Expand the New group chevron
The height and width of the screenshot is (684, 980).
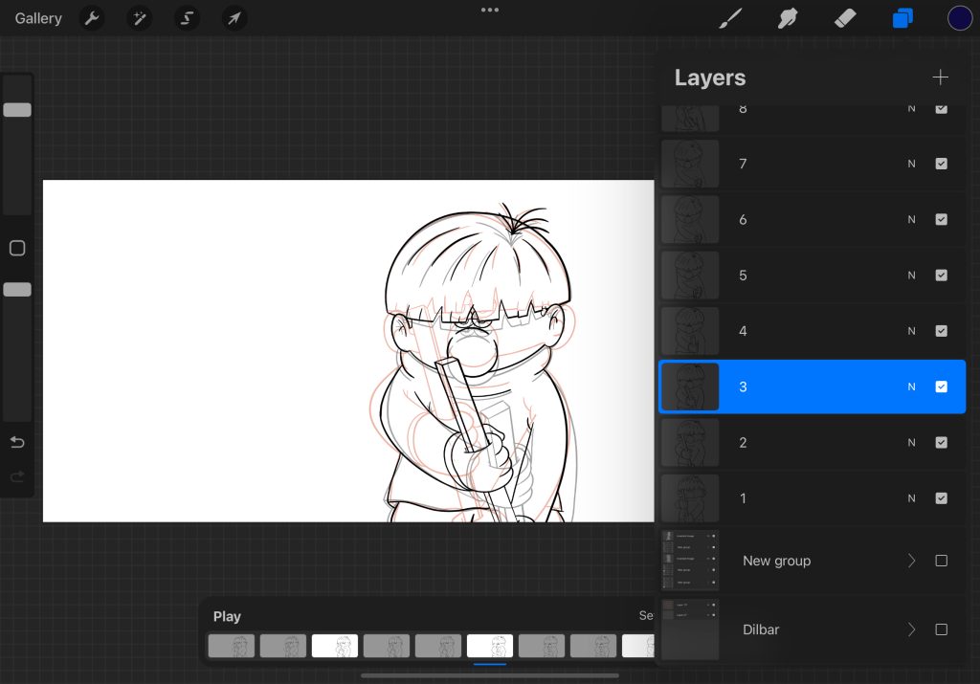(911, 561)
